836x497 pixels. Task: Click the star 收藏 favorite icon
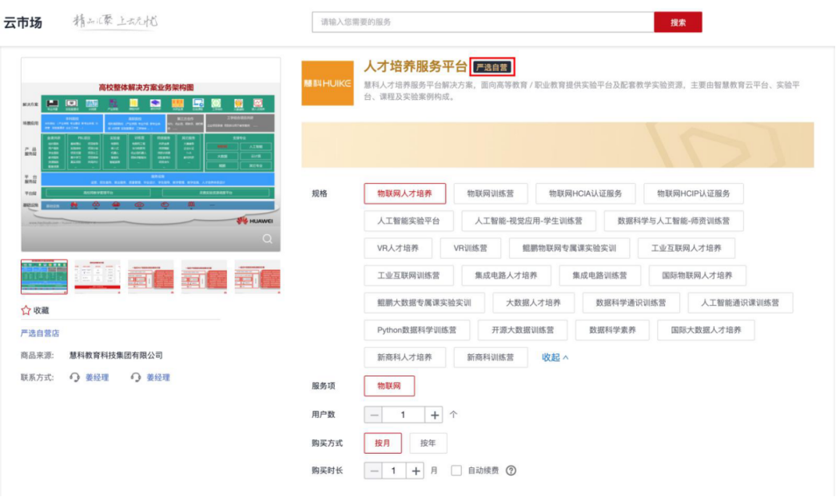(26, 310)
